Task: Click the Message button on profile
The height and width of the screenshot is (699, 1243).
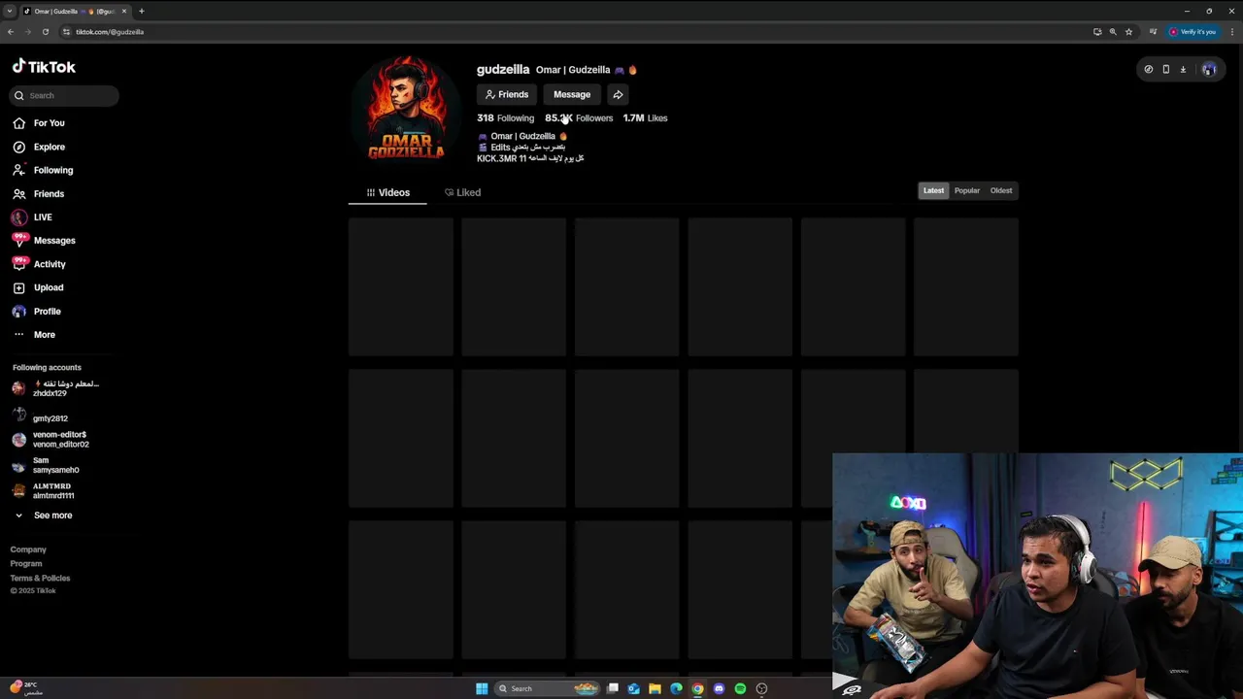Action: [x=572, y=94]
